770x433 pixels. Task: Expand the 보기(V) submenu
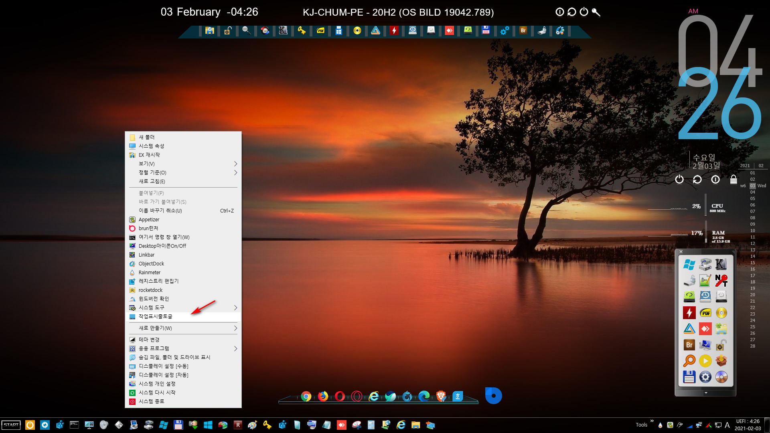(183, 164)
